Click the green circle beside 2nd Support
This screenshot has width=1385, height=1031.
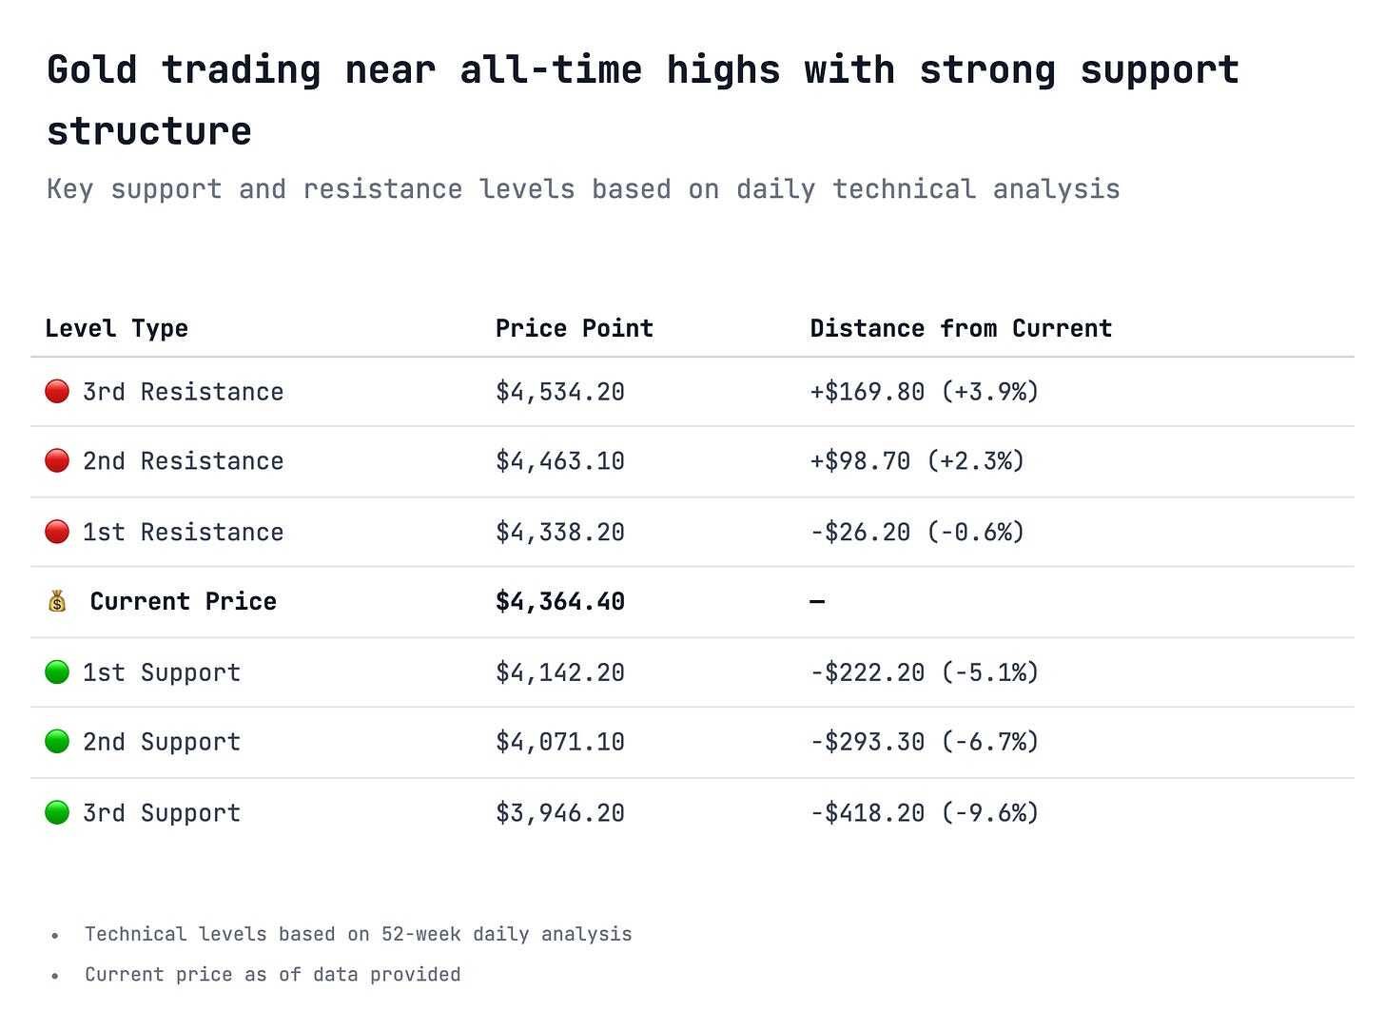point(57,741)
